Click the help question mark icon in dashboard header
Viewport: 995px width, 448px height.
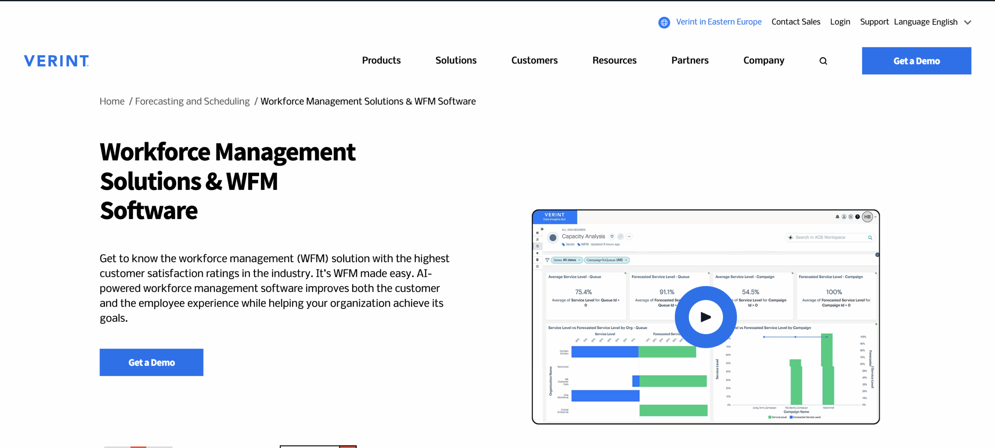[857, 217]
